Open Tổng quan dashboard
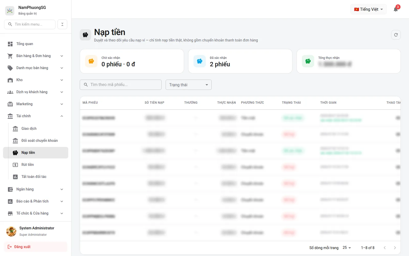 (x=36, y=44)
